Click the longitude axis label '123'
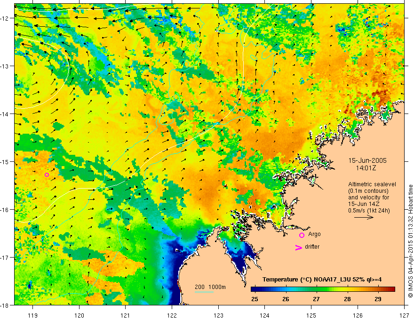Viewport: 414px width, 319px height. [218, 315]
